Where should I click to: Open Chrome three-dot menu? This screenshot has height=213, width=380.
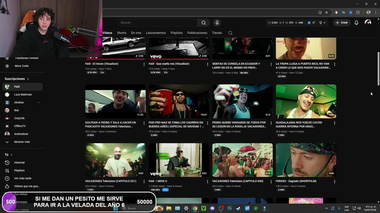(375, 12)
